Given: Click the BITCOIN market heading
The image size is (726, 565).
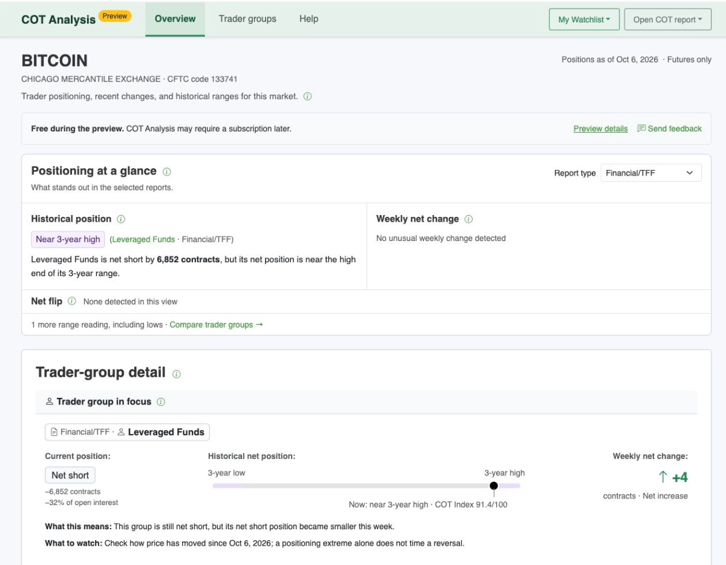Looking at the screenshot, I should 54,61.
